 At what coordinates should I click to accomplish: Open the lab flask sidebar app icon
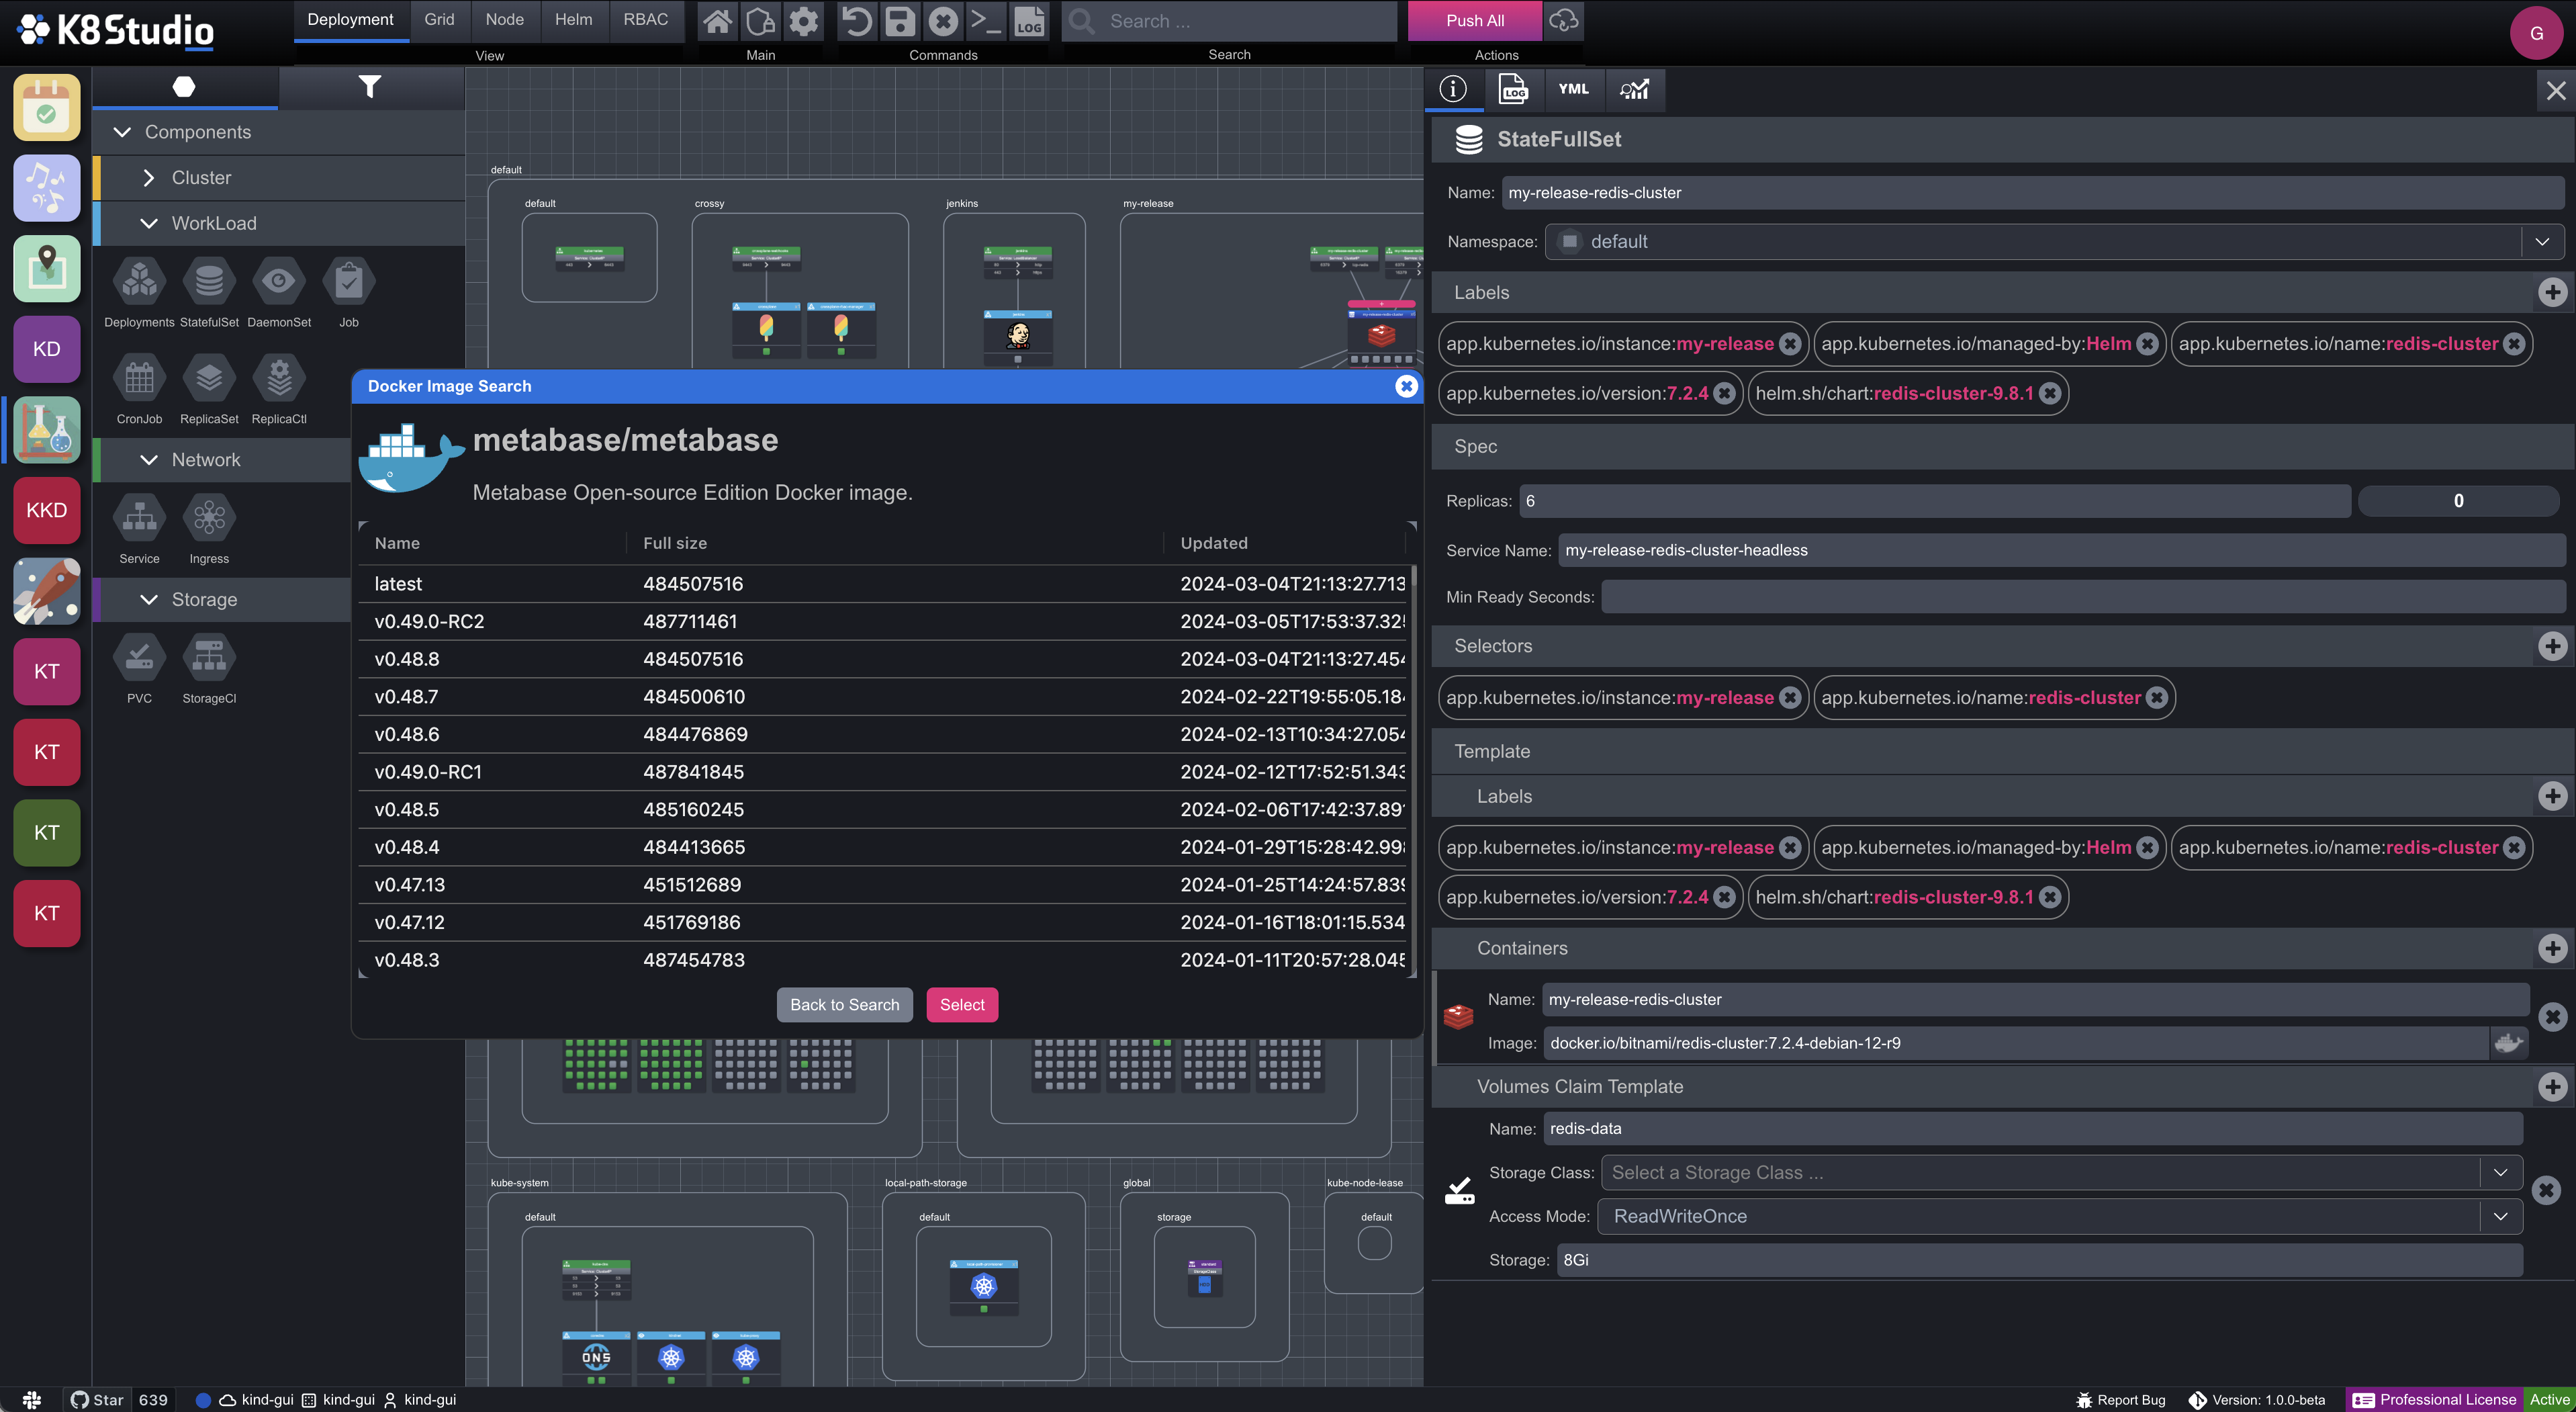click(x=46, y=429)
